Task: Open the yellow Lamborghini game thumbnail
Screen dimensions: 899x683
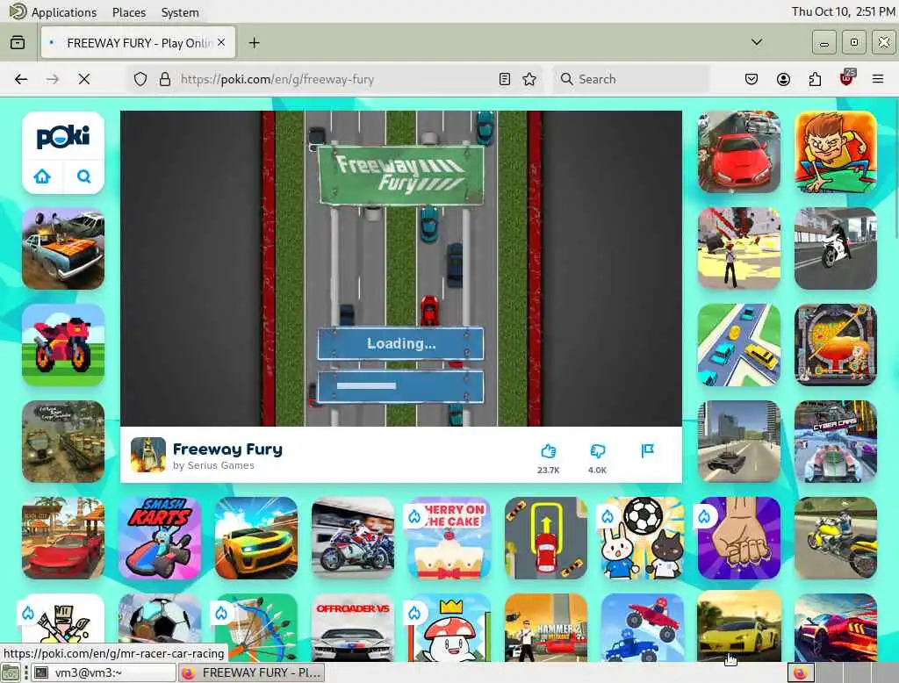Action: 739,628
